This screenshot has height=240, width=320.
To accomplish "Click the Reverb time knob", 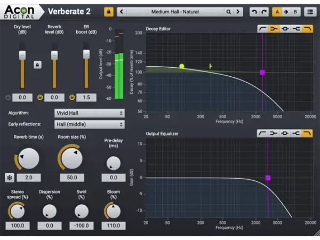I will (28, 158).
